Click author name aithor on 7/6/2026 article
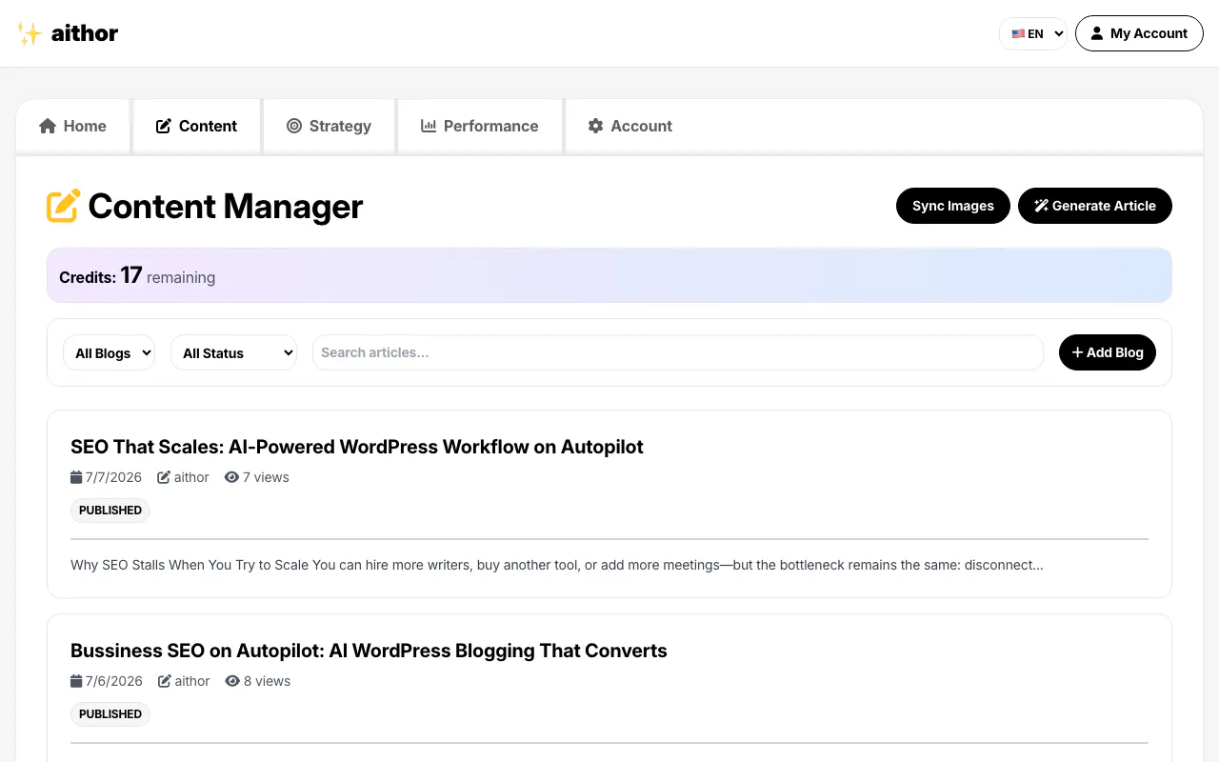1219x762 pixels. (192, 681)
